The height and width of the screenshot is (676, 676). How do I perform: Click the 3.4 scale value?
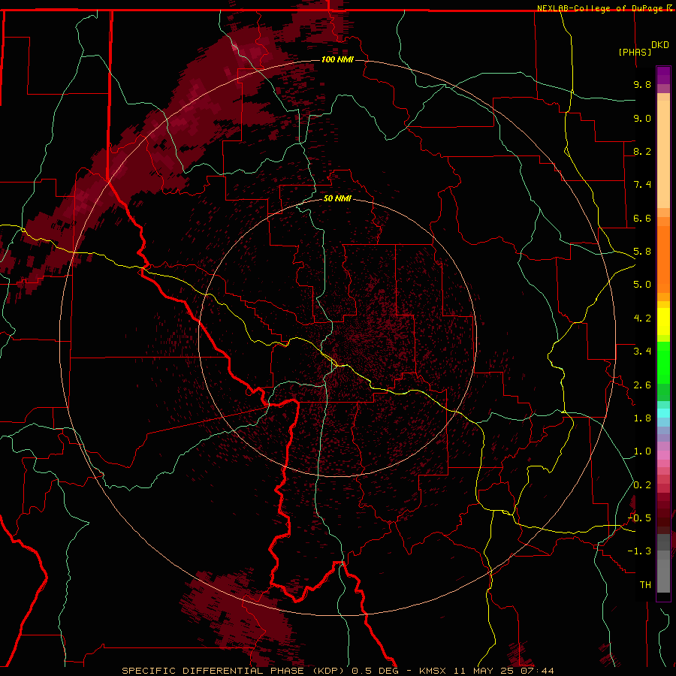(642, 352)
